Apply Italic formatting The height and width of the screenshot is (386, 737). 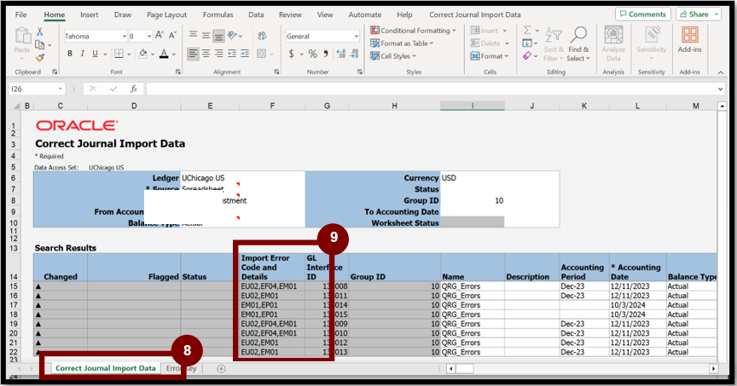82,54
